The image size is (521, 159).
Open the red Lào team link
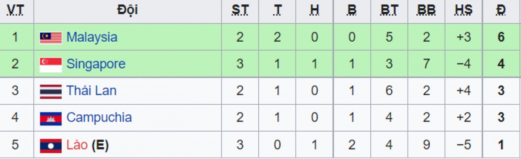tap(77, 145)
